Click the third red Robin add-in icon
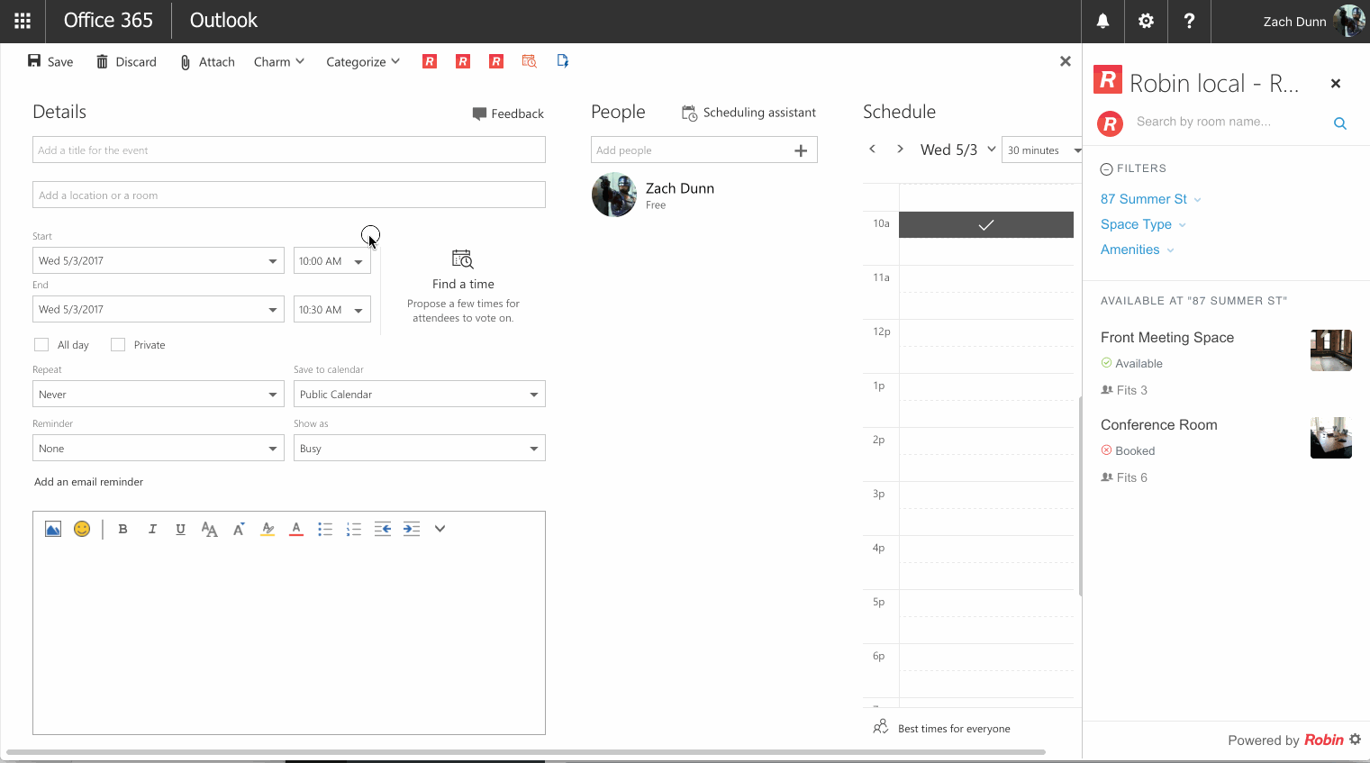The height and width of the screenshot is (763, 1370). 496,61
